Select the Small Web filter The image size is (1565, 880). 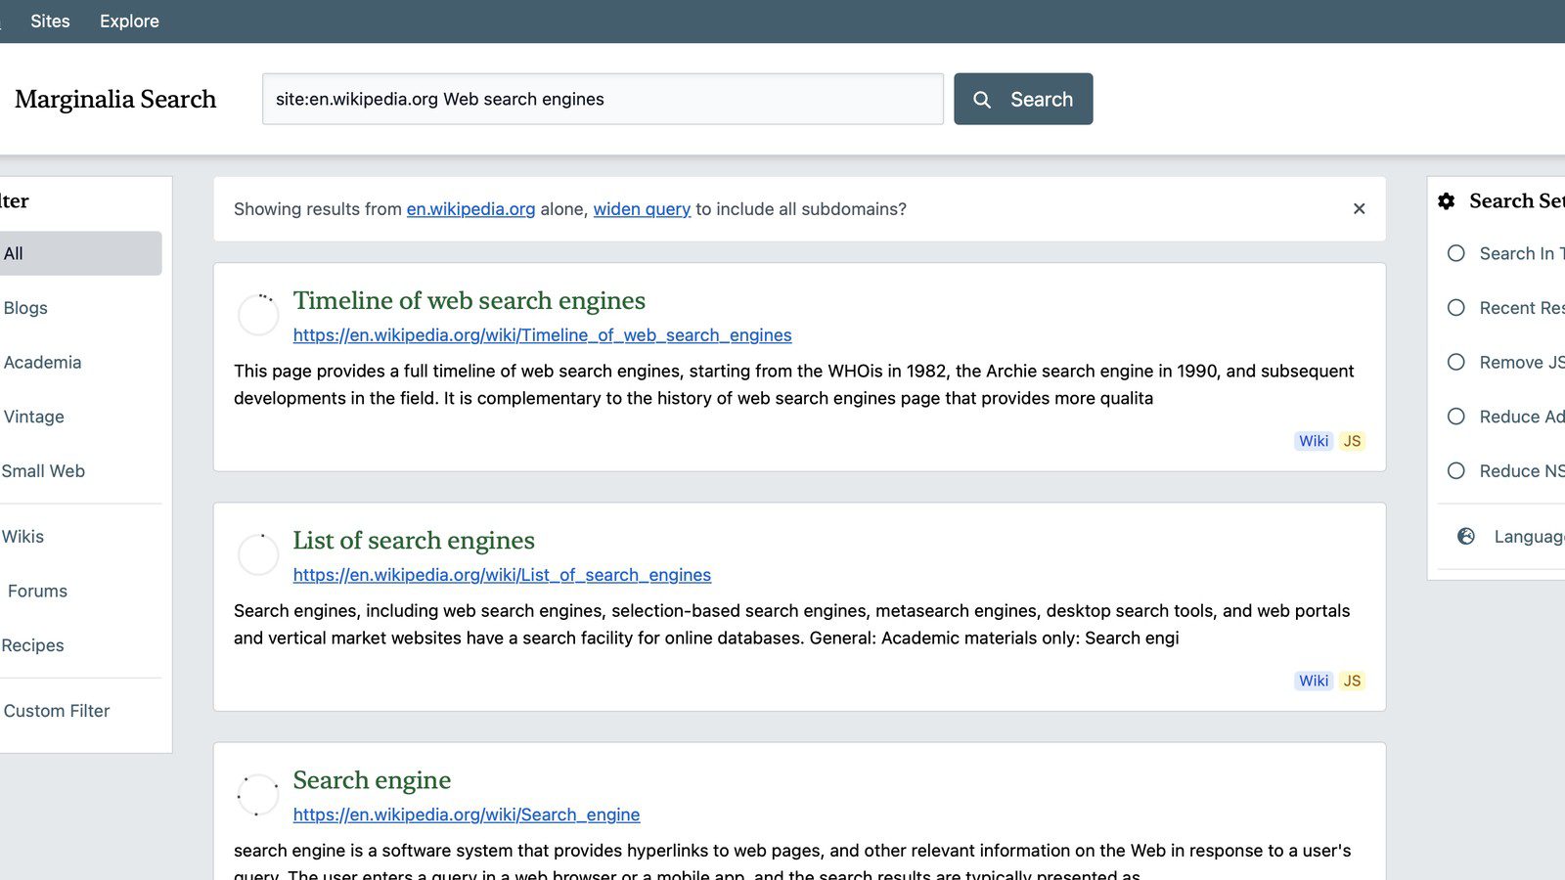[x=78, y=470]
